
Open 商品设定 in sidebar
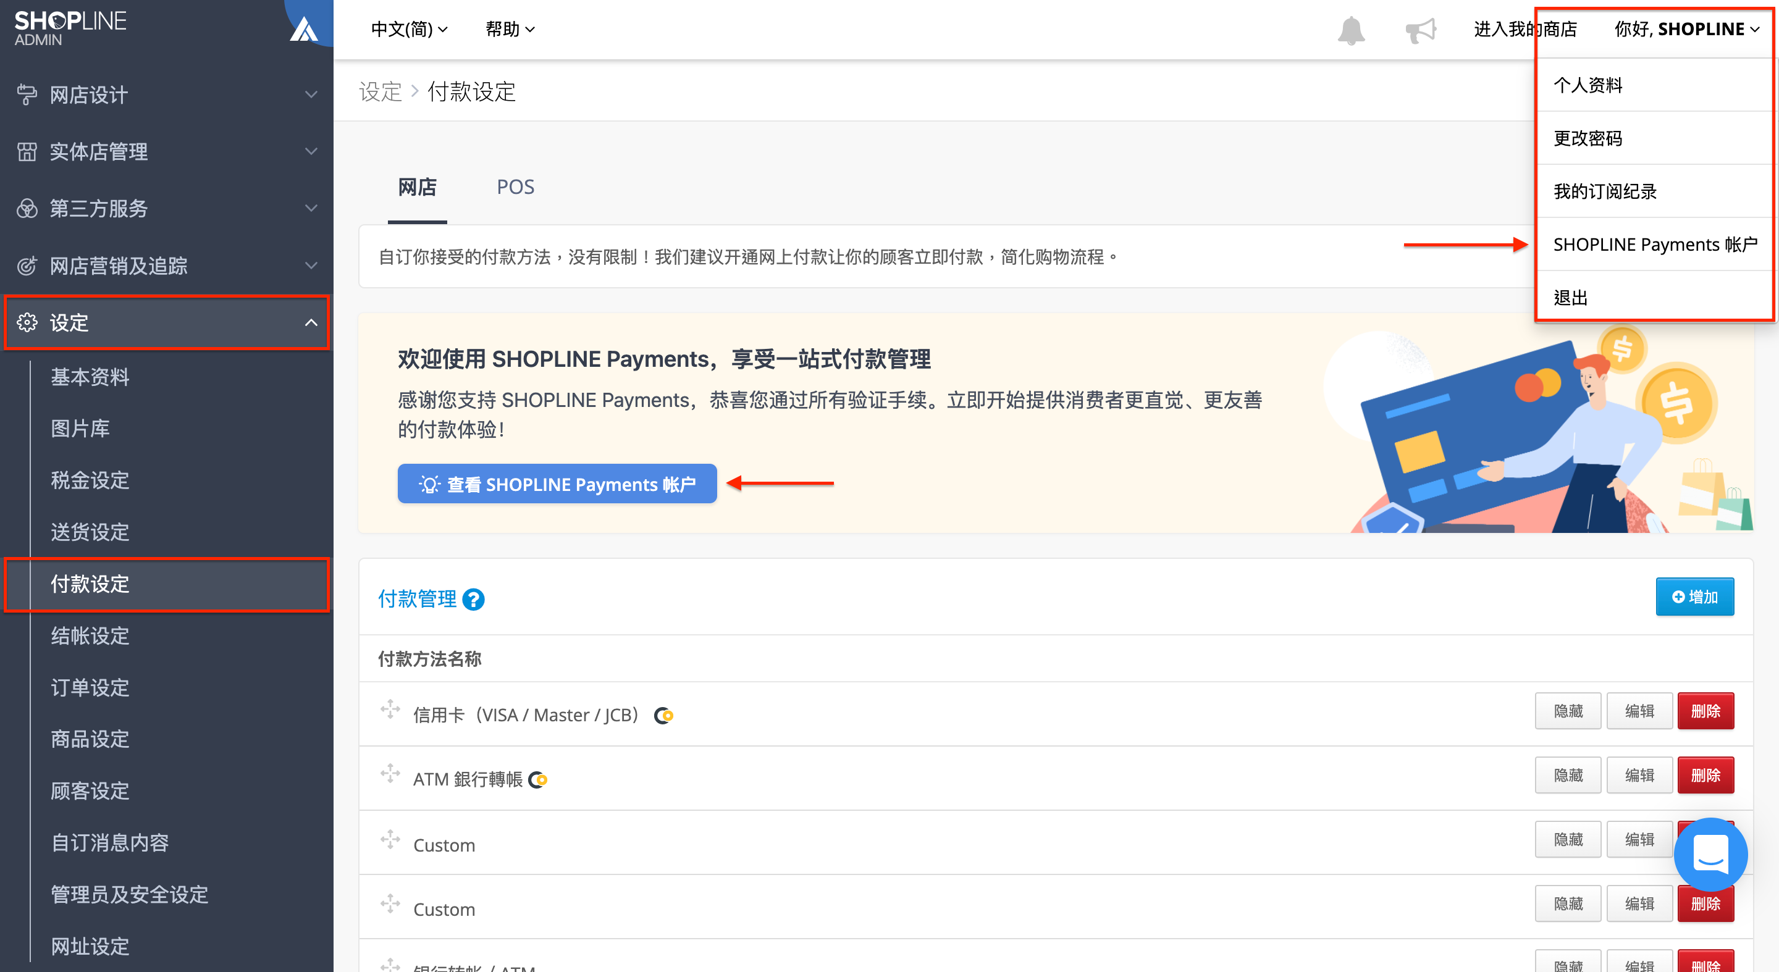(90, 739)
